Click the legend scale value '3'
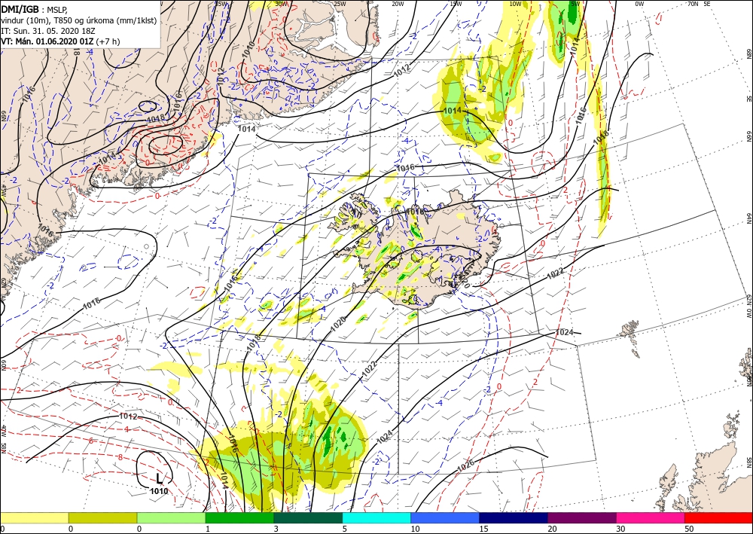753x534 pixels. point(276,529)
